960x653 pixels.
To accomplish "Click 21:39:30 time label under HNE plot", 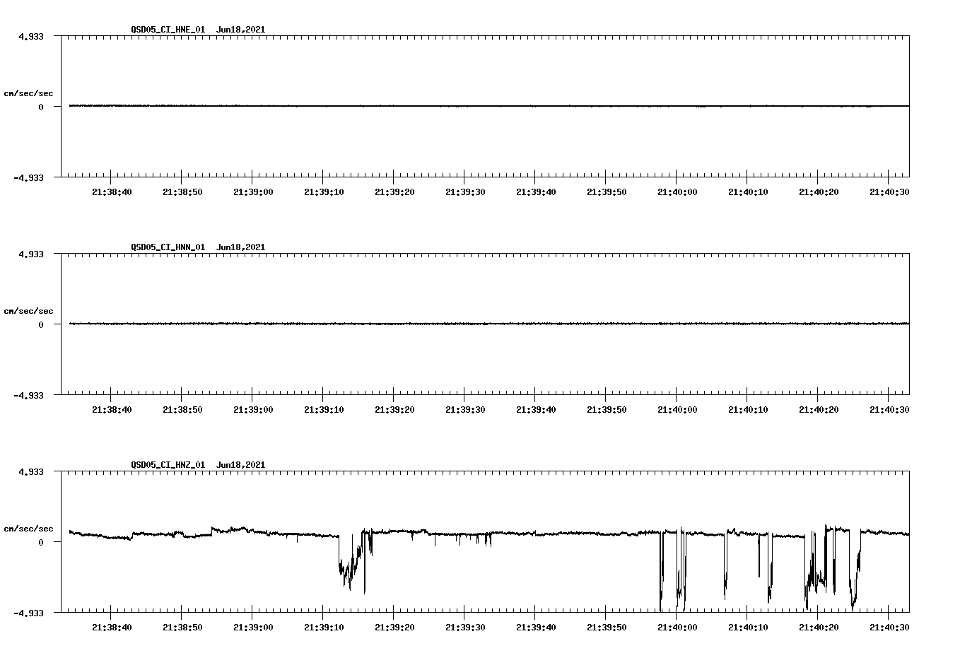I will pos(465,192).
